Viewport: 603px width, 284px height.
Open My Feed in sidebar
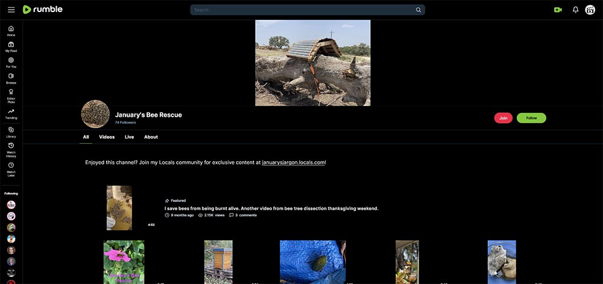pyautogui.click(x=11, y=47)
